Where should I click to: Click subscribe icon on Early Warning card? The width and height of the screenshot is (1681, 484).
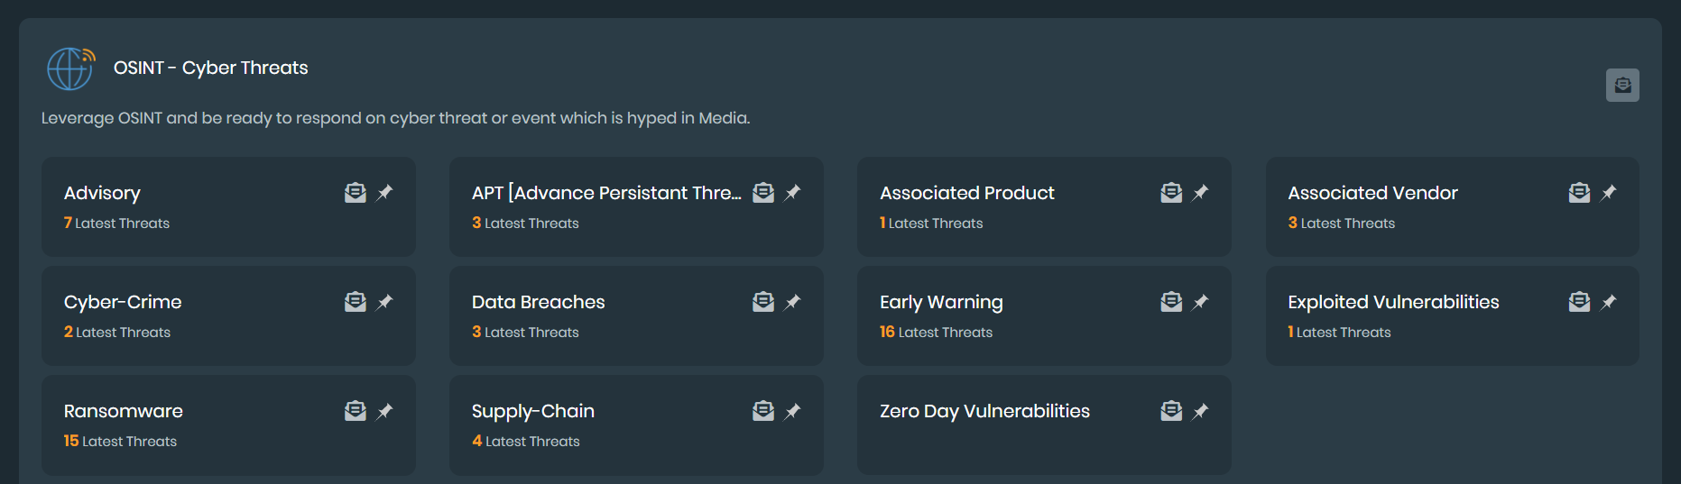(x=1171, y=302)
